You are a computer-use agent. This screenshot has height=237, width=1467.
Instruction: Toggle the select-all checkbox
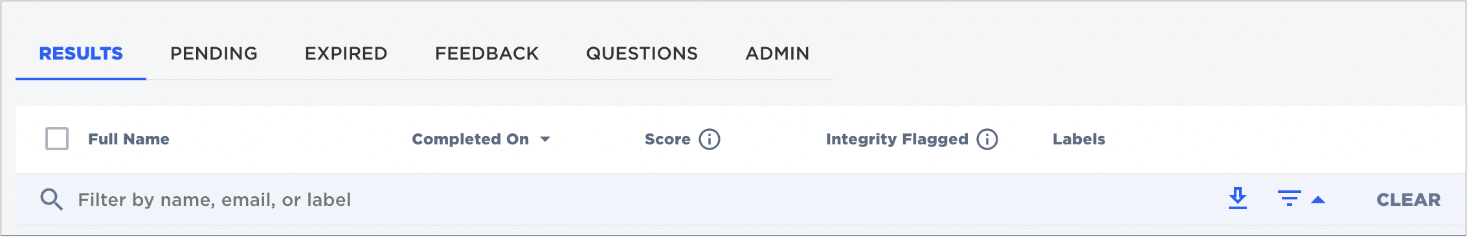point(57,139)
